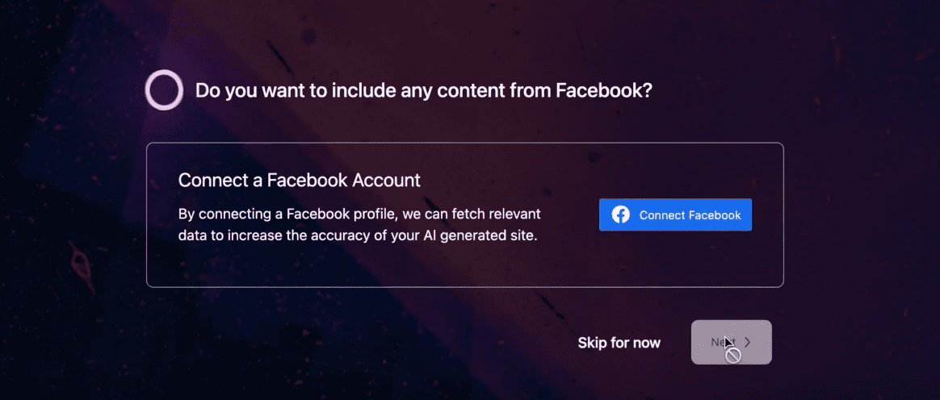Click the Facebook content question heading
Screen dimensions: 940x400
point(423,91)
